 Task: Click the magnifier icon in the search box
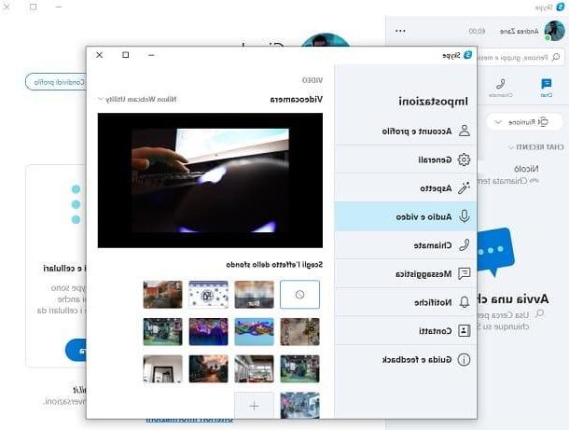tap(556, 57)
